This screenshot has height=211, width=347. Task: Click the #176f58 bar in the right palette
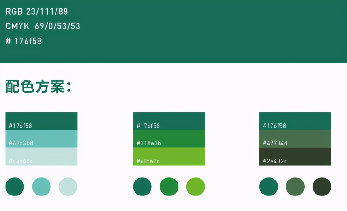[x=295, y=121]
